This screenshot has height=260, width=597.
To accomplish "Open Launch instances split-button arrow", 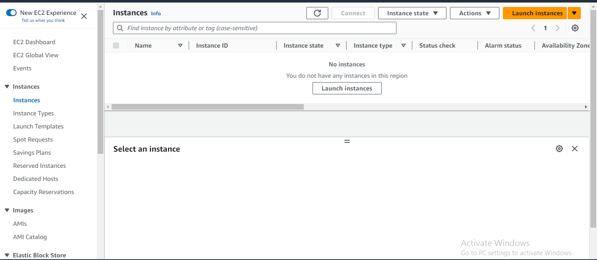I will (x=574, y=13).
